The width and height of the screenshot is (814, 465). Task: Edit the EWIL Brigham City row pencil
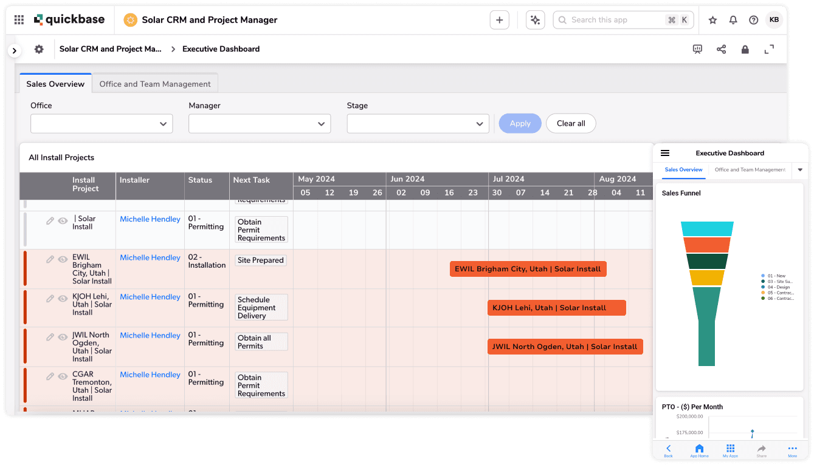click(50, 259)
